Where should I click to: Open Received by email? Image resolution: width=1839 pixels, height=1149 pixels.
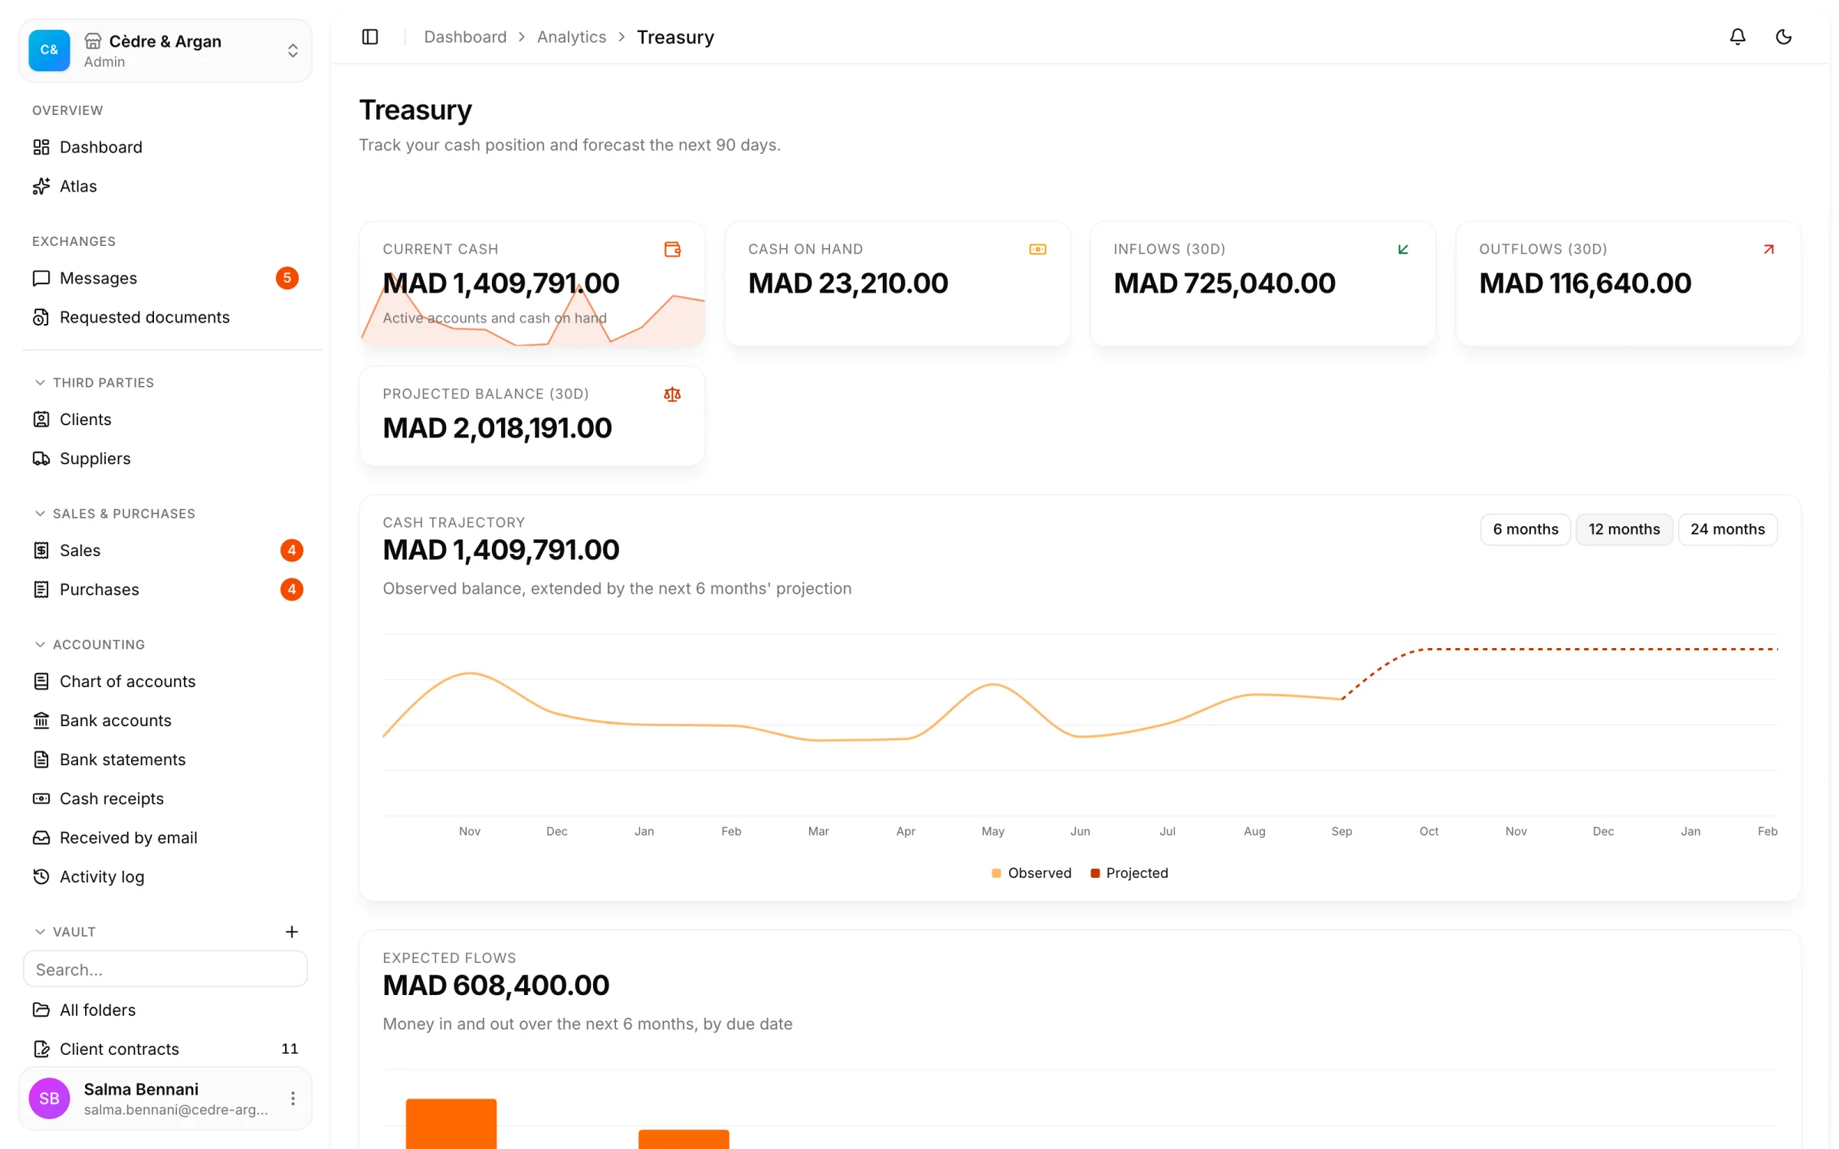click(x=166, y=837)
